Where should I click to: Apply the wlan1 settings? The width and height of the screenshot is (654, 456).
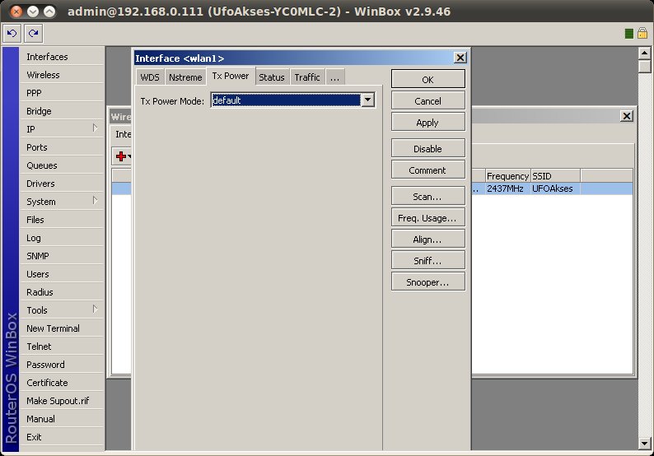tap(428, 123)
